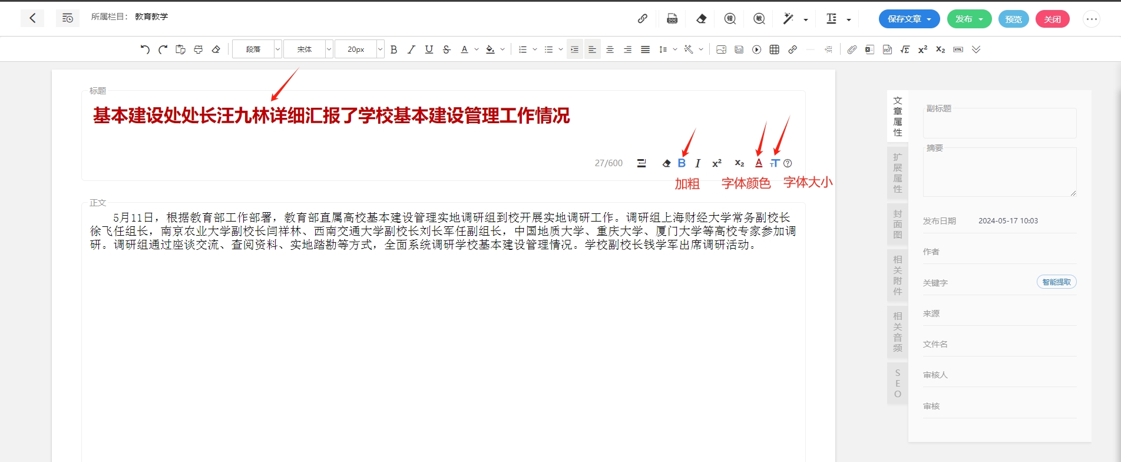Open the 相关附件 side tab
The width and height of the screenshot is (1121, 462).
pyautogui.click(x=897, y=275)
